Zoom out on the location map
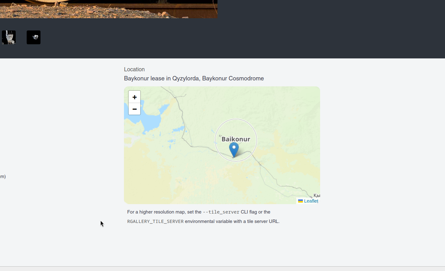 point(134,109)
